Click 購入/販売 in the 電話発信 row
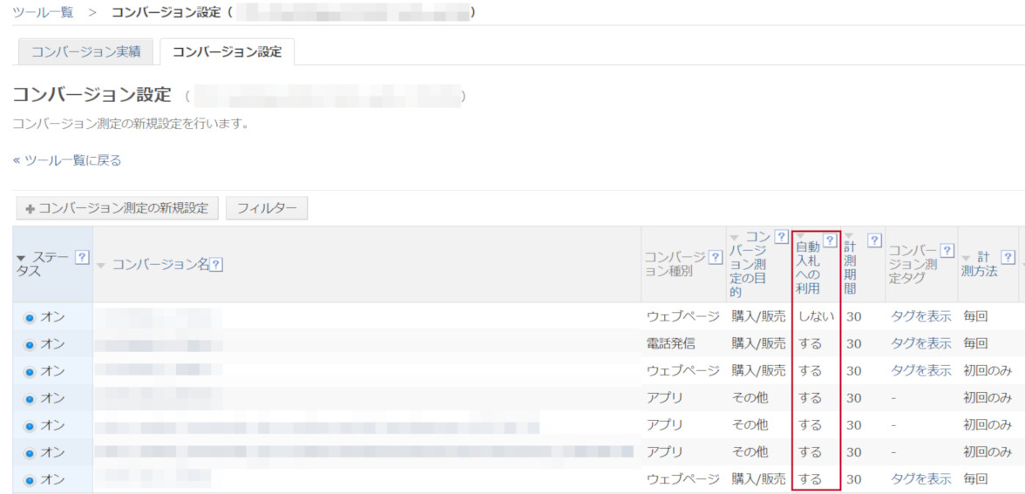 758,343
